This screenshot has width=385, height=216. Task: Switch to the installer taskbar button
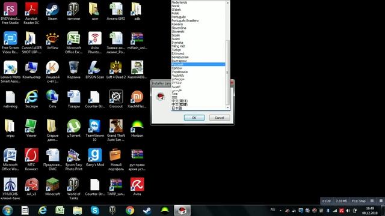(182, 211)
